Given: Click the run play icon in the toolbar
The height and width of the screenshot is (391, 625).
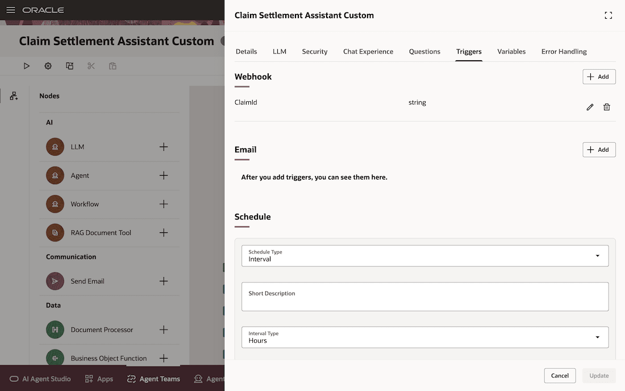Looking at the screenshot, I should (x=26, y=66).
